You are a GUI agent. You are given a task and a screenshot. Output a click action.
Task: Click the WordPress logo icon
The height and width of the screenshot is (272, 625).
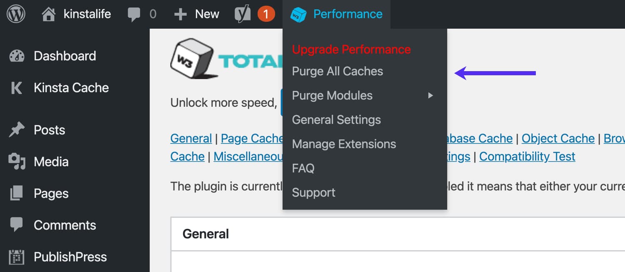pos(15,14)
